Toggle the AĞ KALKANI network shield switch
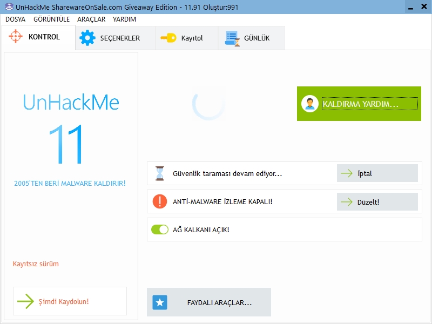432x324 pixels. click(160, 230)
